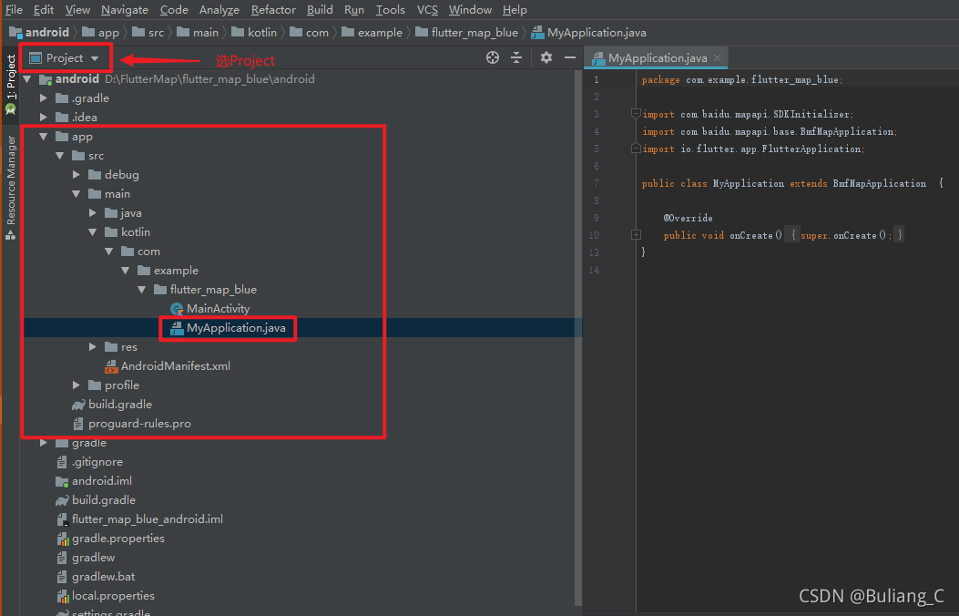Collapse the kotlin folder in tree

pyautogui.click(x=92, y=231)
